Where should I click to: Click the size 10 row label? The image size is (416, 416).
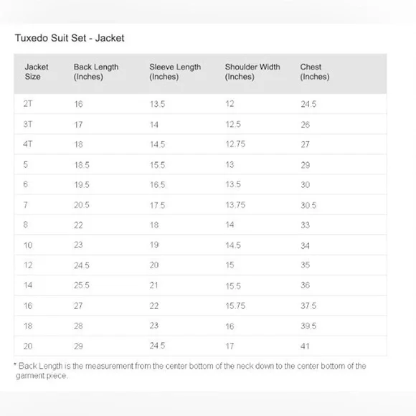pyautogui.click(x=28, y=245)
